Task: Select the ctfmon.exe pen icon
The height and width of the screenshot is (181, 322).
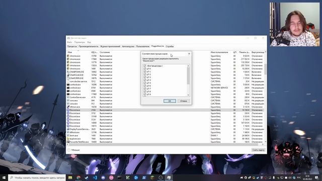Action: pyautogui.click(x=68, y=107)
